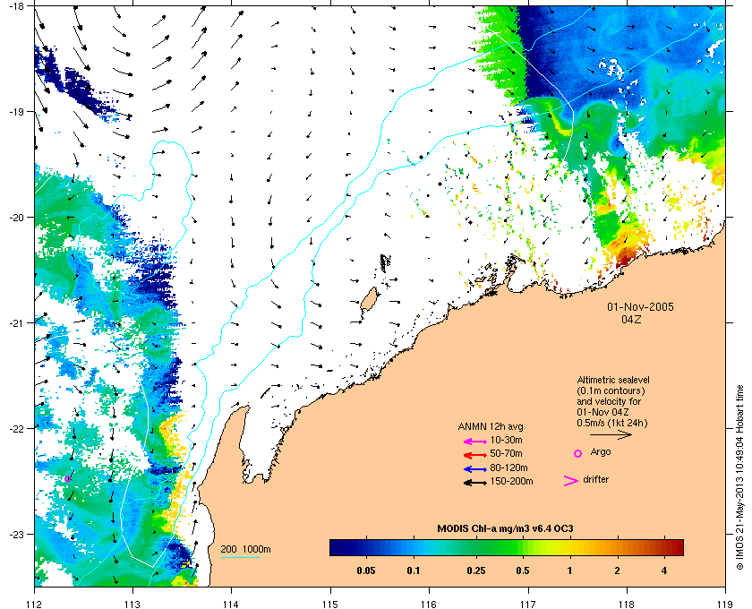Click the '80-120m' depth label
Image resolution: width=752 pixels, height=609 pixels.
pyautogui.click(x=508, y=467)
